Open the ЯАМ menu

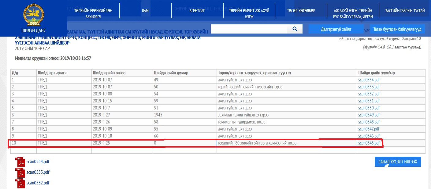[x=145, y=11]
